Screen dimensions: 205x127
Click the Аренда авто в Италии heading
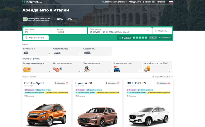(46, 10)
